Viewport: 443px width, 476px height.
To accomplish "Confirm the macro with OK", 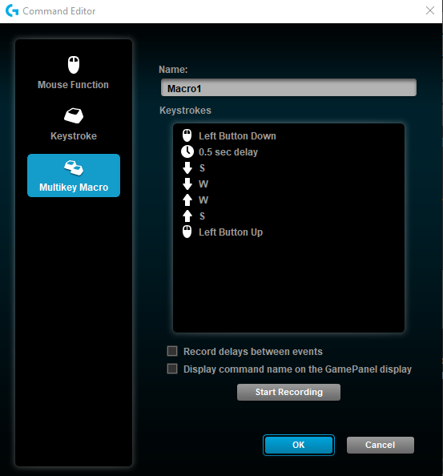I will [x=299, y=445].
